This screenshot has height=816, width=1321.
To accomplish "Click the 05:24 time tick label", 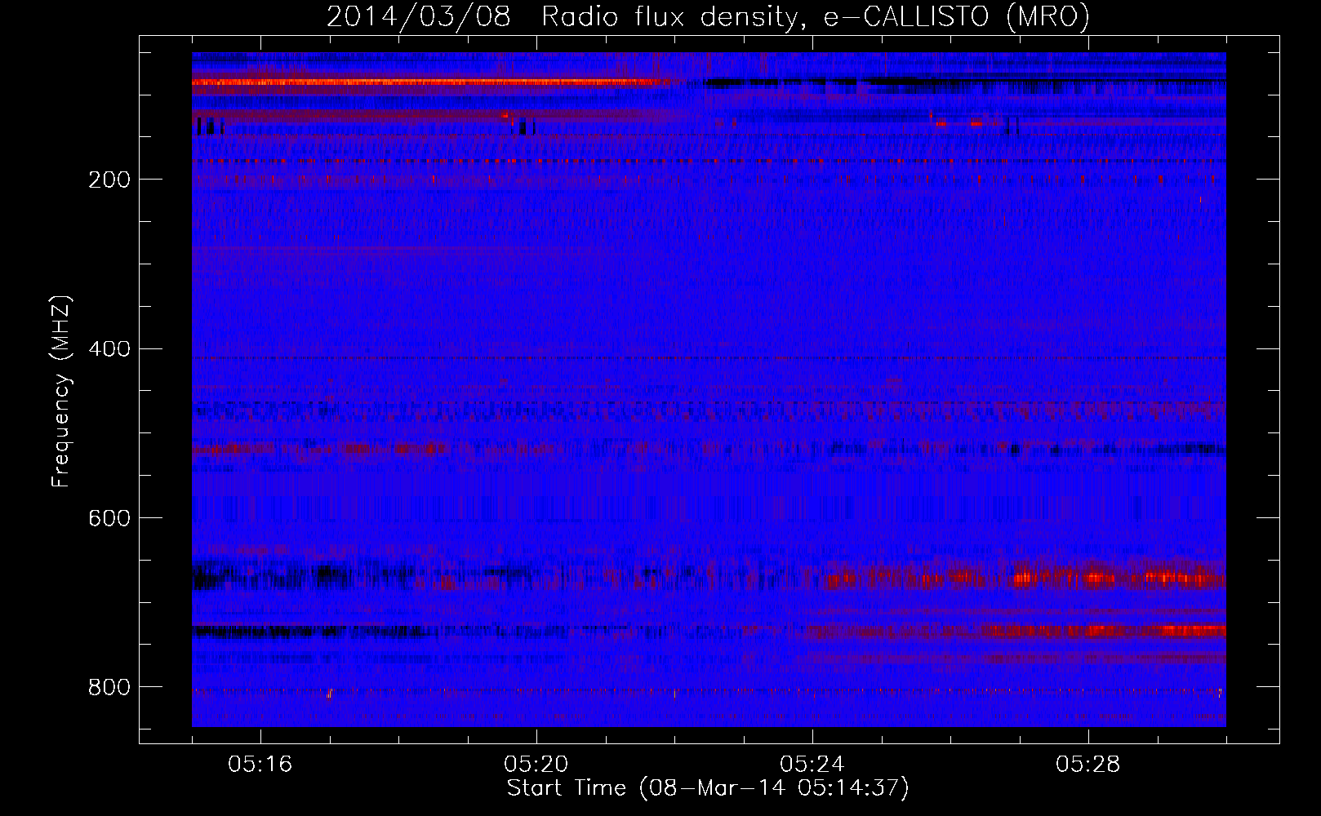I will coord(812,765).
